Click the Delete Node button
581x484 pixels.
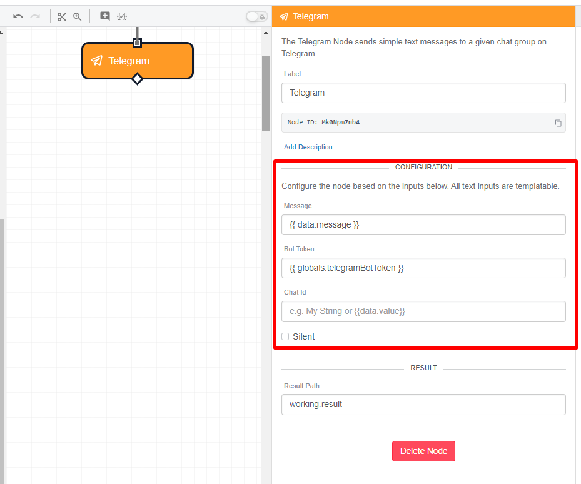coord(423,451)
